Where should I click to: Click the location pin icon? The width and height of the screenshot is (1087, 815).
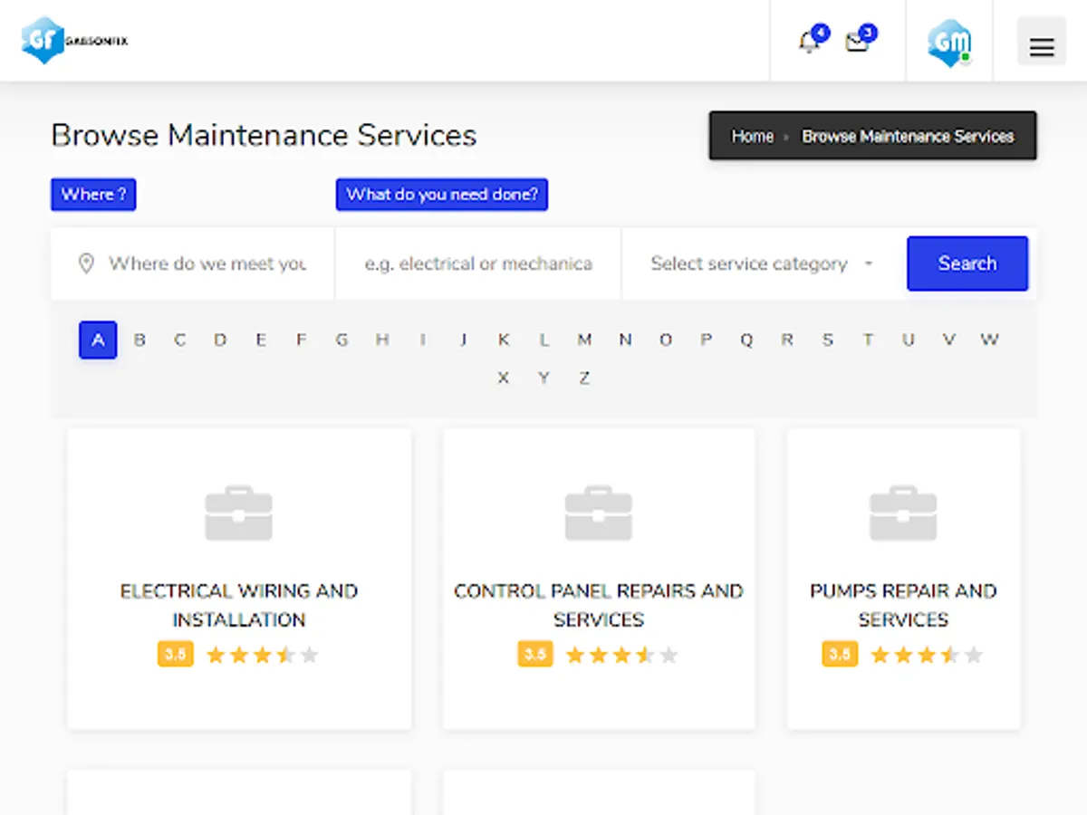click(x=86, y=264)
